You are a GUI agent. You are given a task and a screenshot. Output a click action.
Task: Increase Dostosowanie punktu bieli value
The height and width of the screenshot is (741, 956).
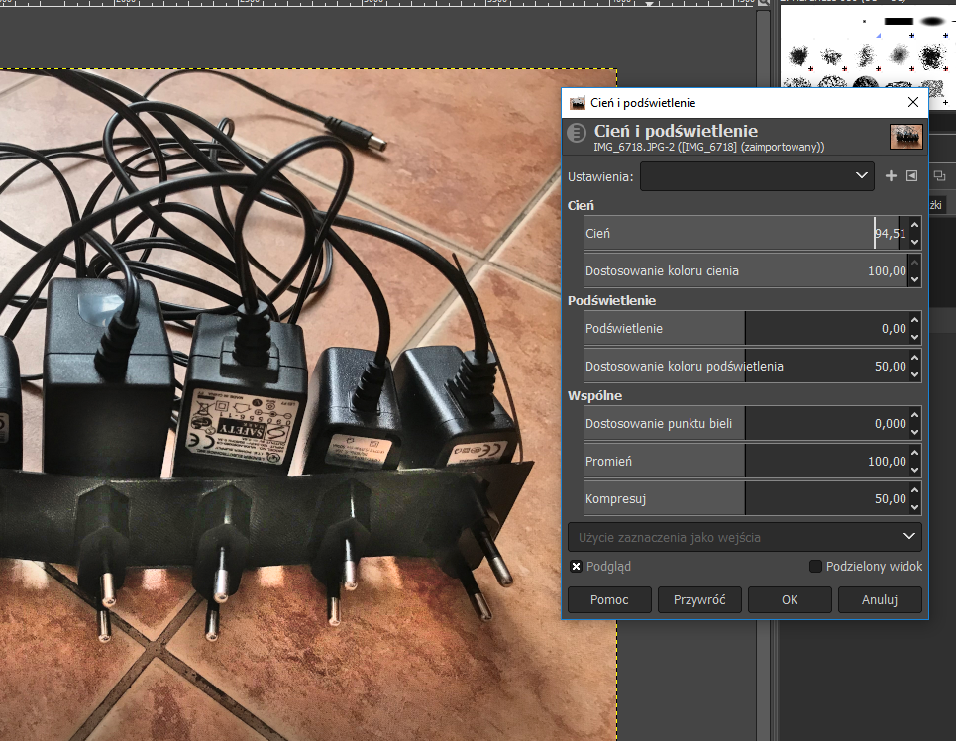pyautogui.click(x=914, y=415)
